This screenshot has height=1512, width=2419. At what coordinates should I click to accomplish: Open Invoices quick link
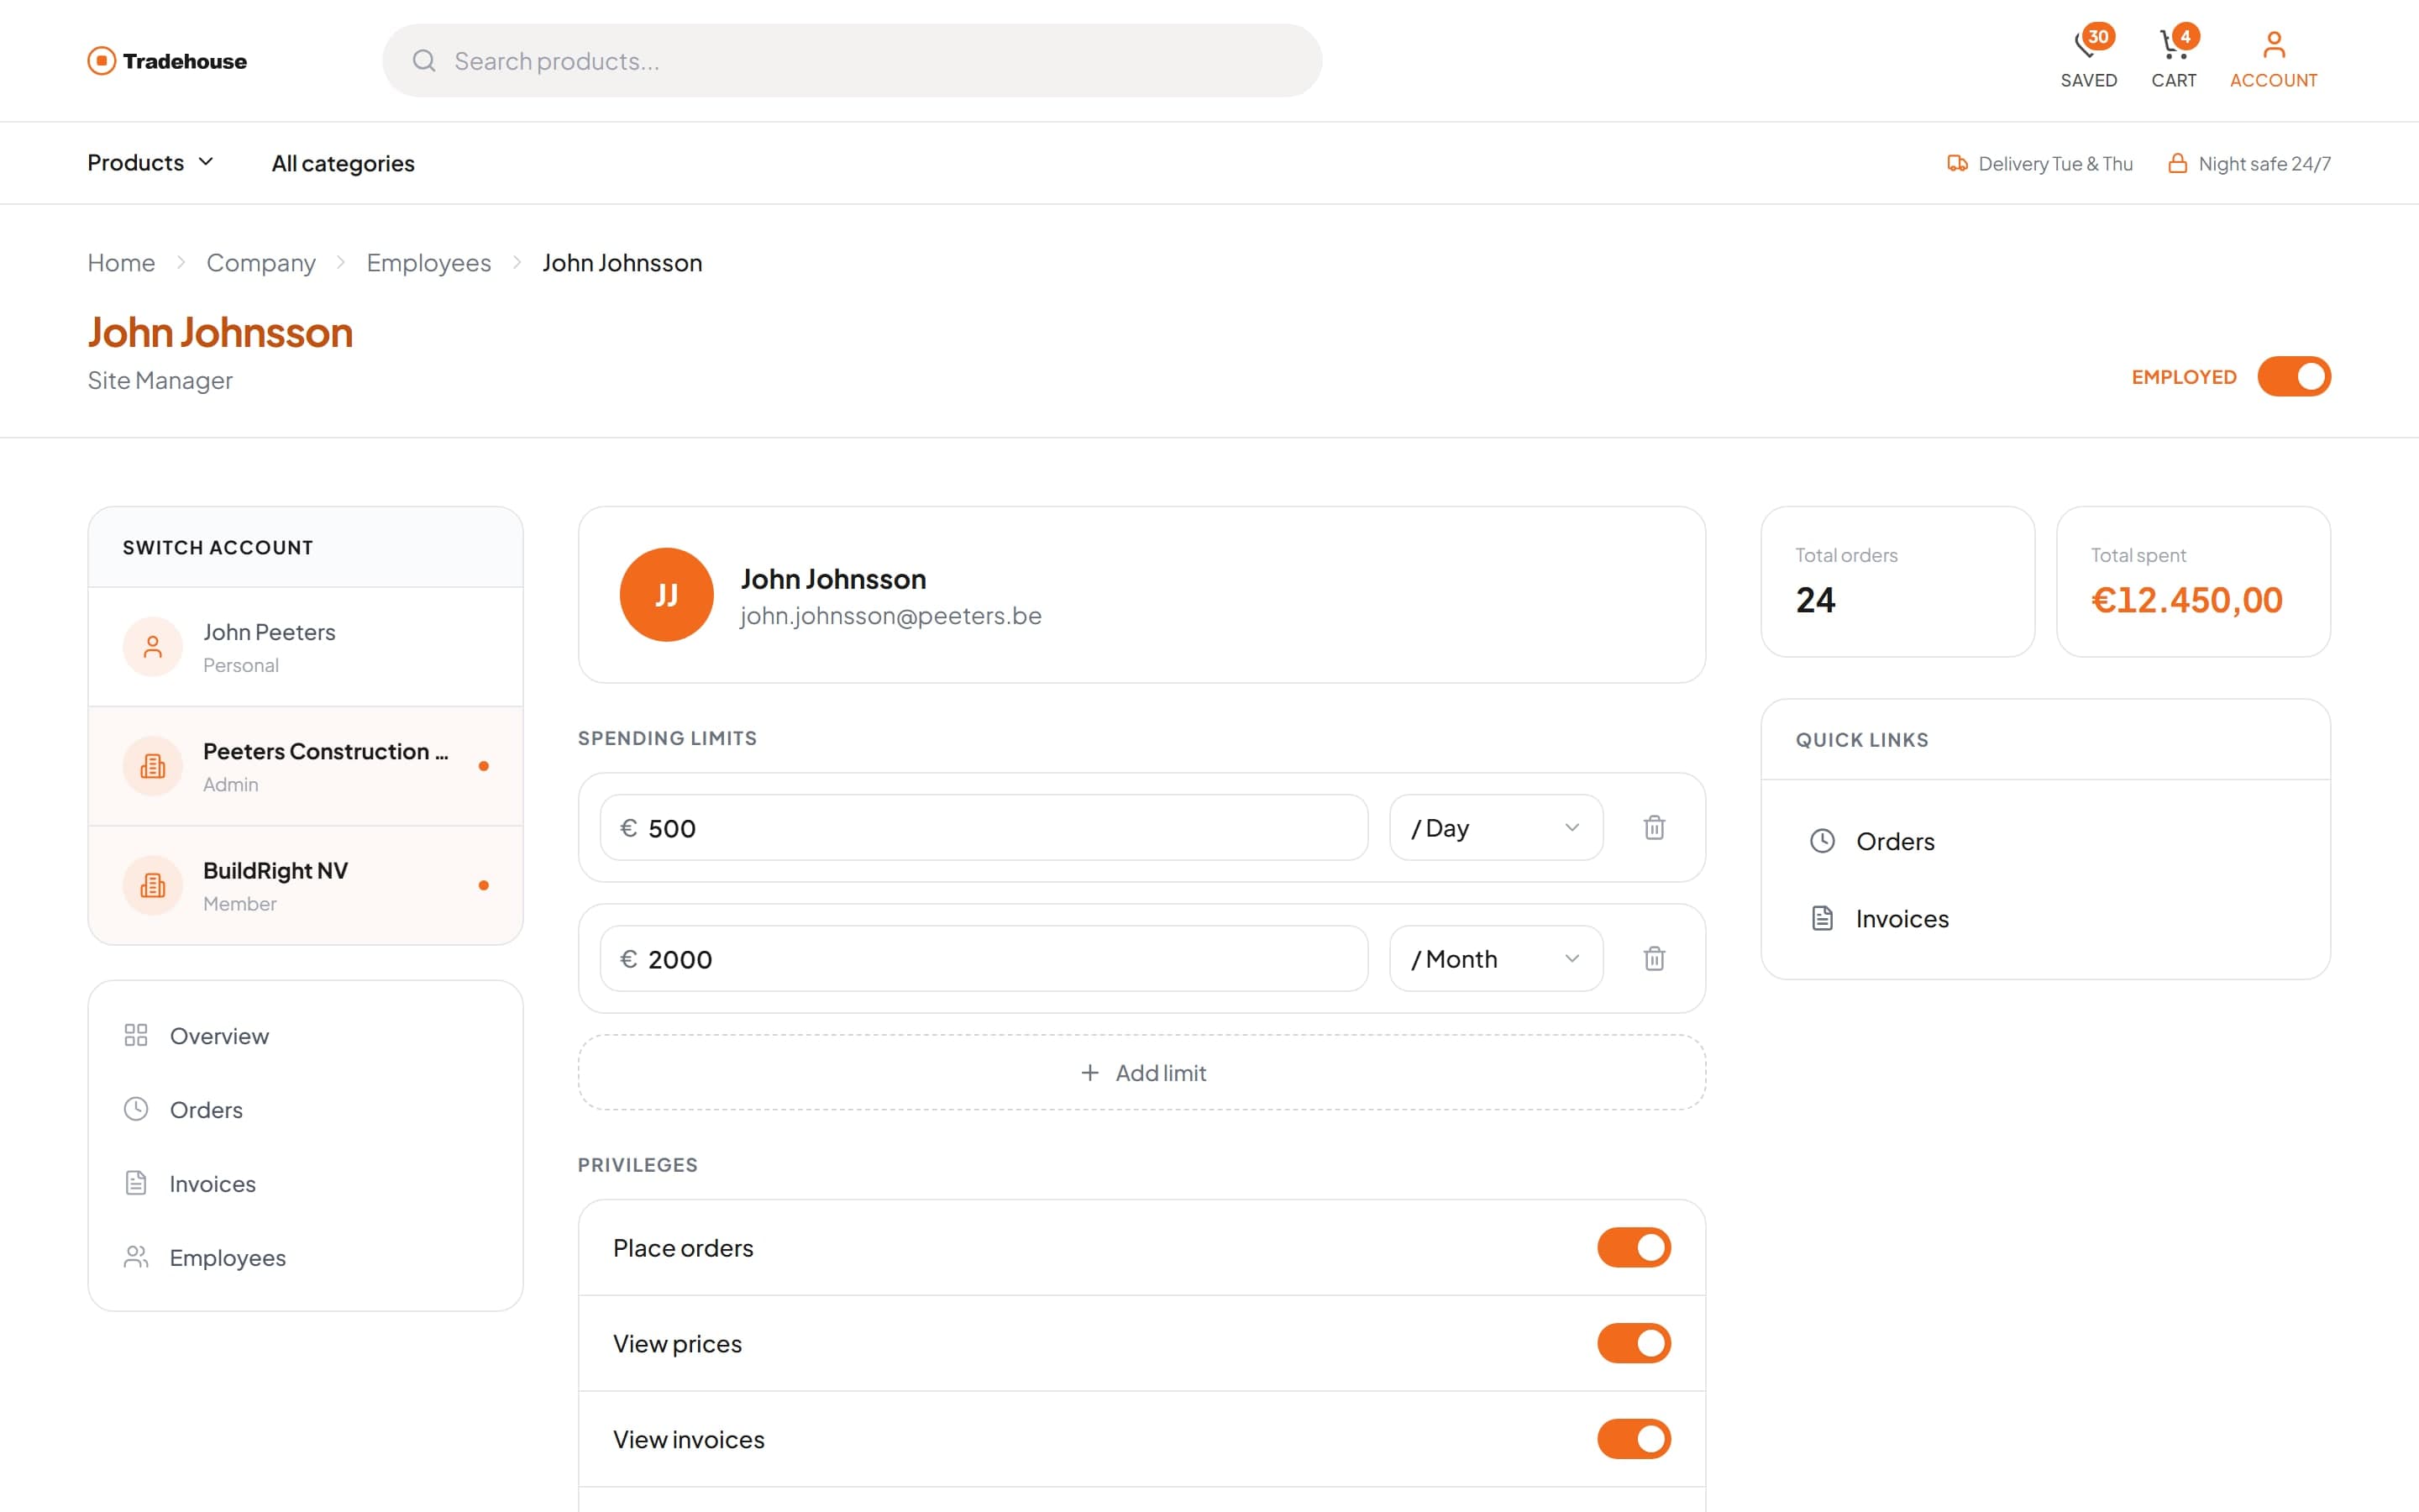click(x=2045, y=918)
